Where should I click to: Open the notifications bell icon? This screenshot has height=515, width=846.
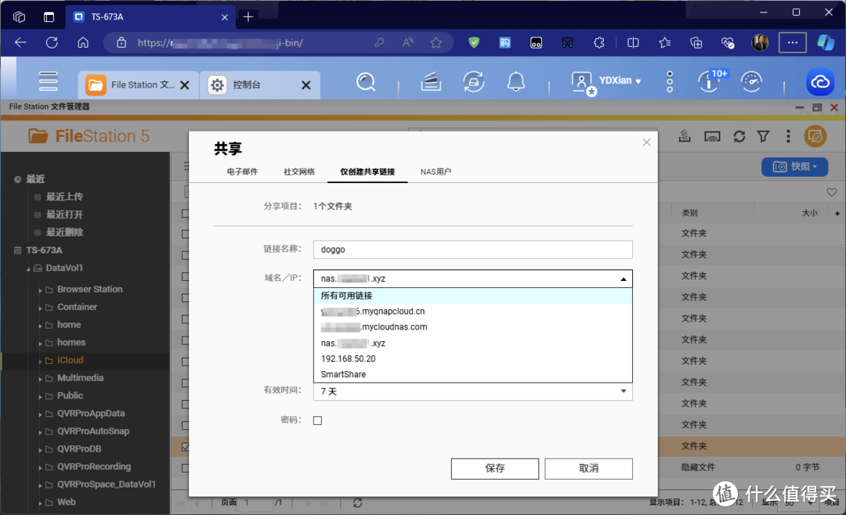point(515,81)
